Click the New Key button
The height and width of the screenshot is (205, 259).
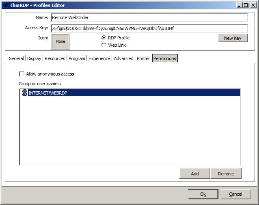233,38
